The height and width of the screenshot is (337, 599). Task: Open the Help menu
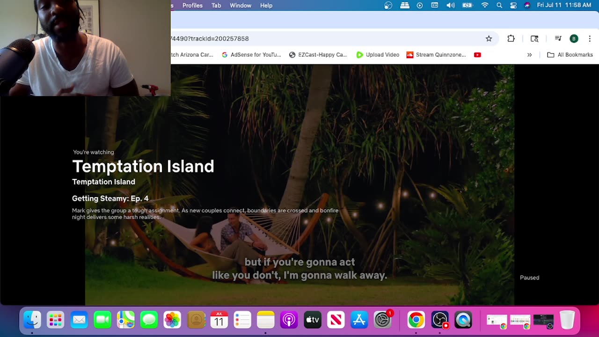coord(266,6)
